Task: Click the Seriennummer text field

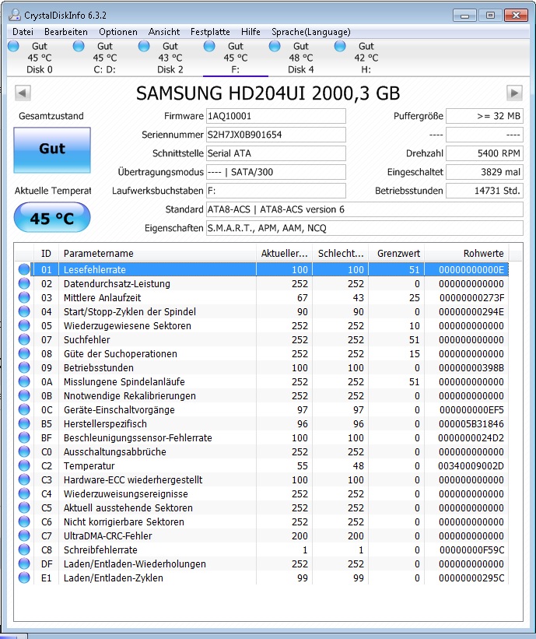Action: 275,135
